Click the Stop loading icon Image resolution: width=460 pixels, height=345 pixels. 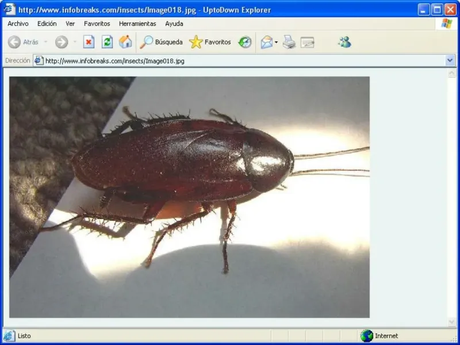click(x=89, y=42)
